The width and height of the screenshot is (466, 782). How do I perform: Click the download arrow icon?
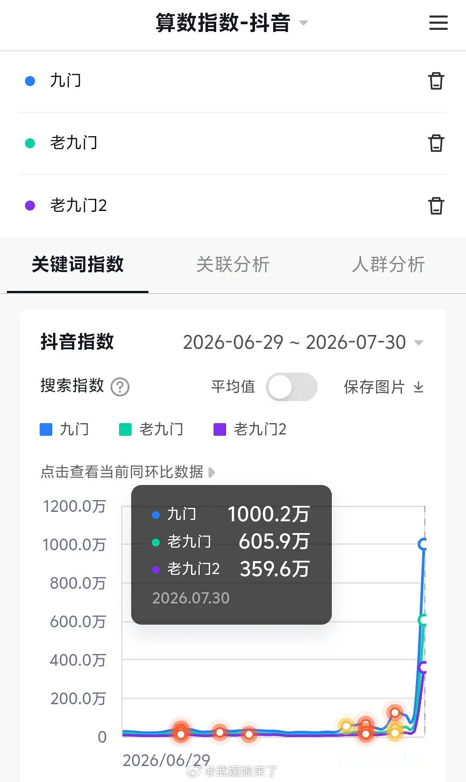coord(419,387)
